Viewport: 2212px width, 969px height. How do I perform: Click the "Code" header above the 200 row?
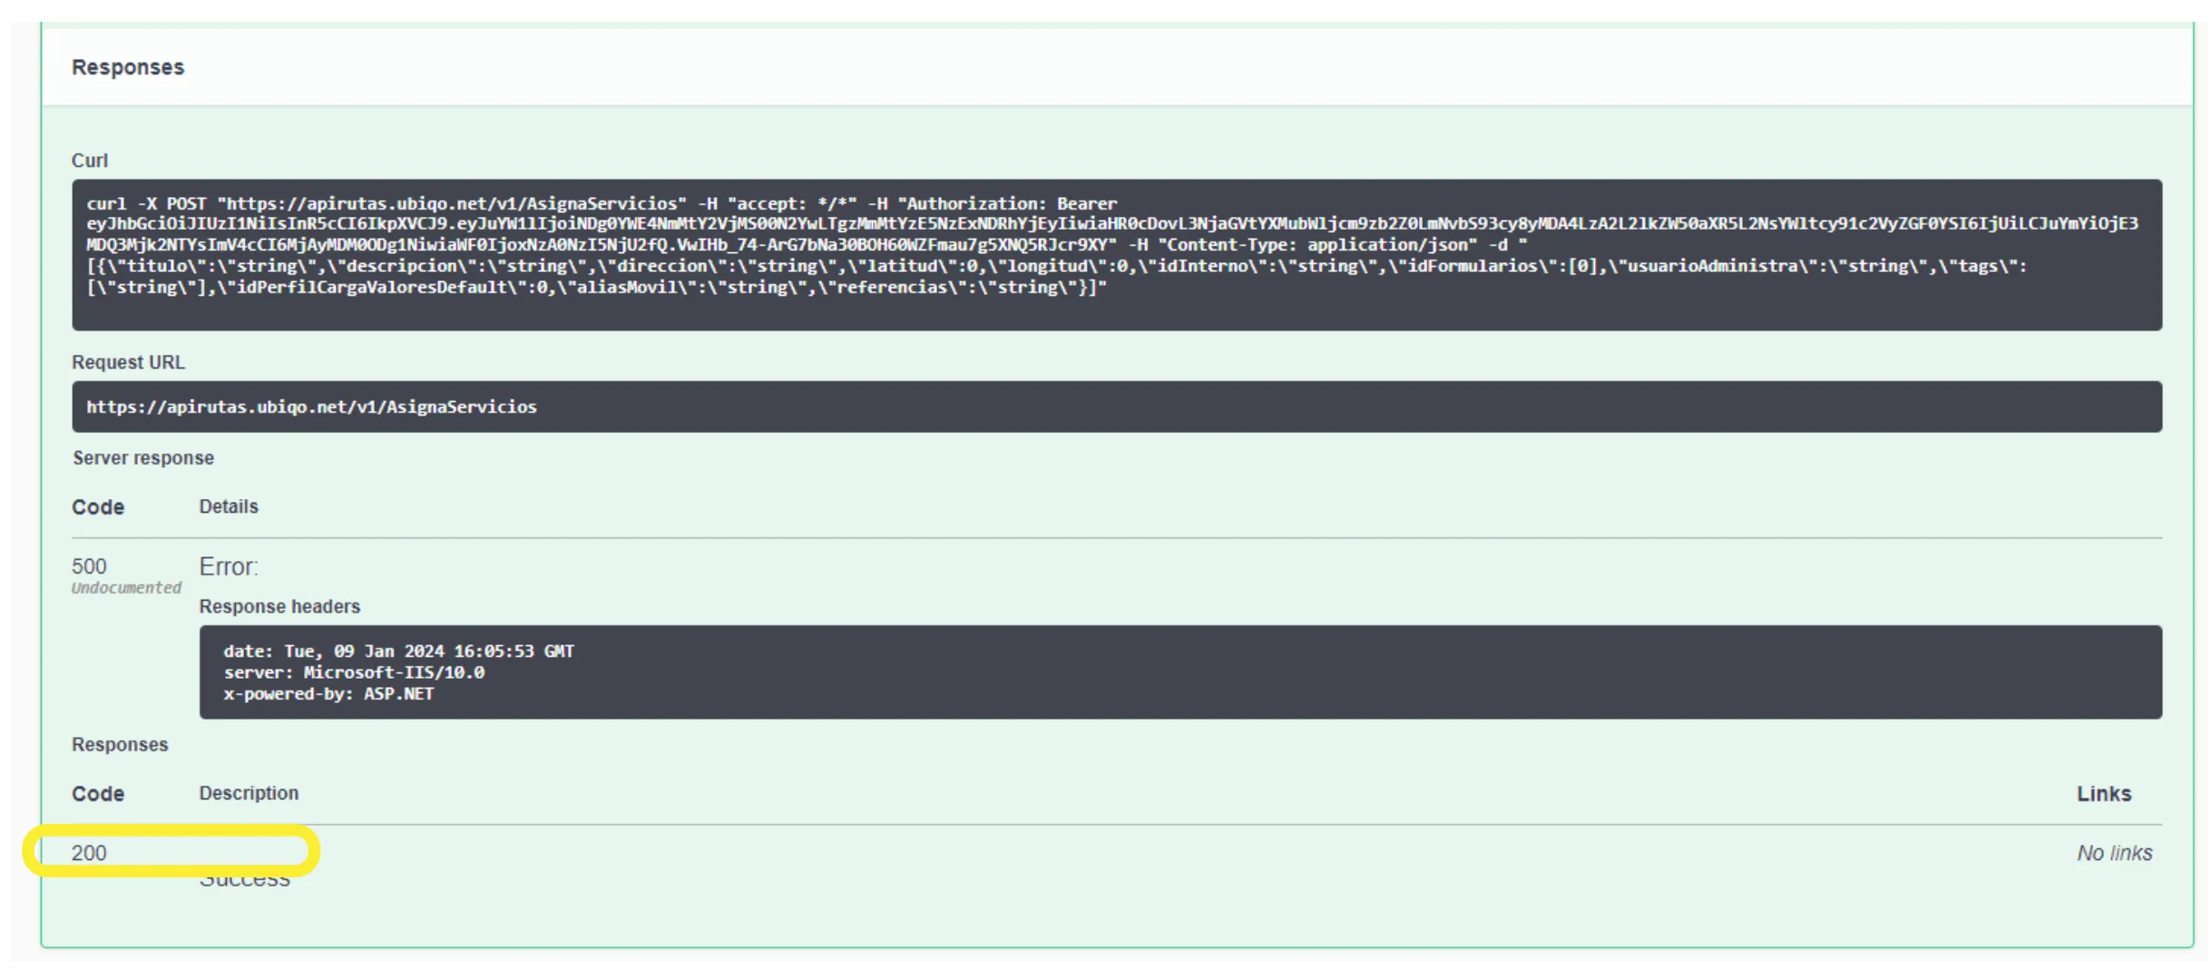[98, 794]
